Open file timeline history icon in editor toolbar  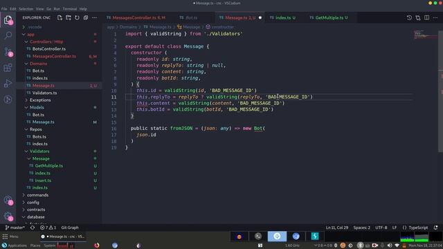pos(409,17)
